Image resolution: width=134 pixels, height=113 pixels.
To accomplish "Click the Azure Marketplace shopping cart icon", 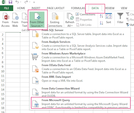I will tap(35, 57).
